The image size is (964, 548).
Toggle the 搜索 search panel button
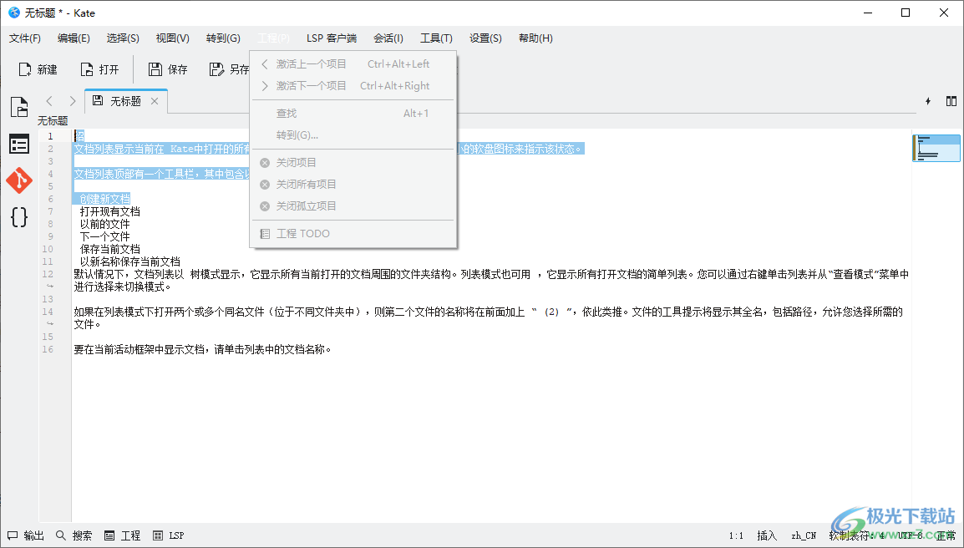click(x=74, y=535)
